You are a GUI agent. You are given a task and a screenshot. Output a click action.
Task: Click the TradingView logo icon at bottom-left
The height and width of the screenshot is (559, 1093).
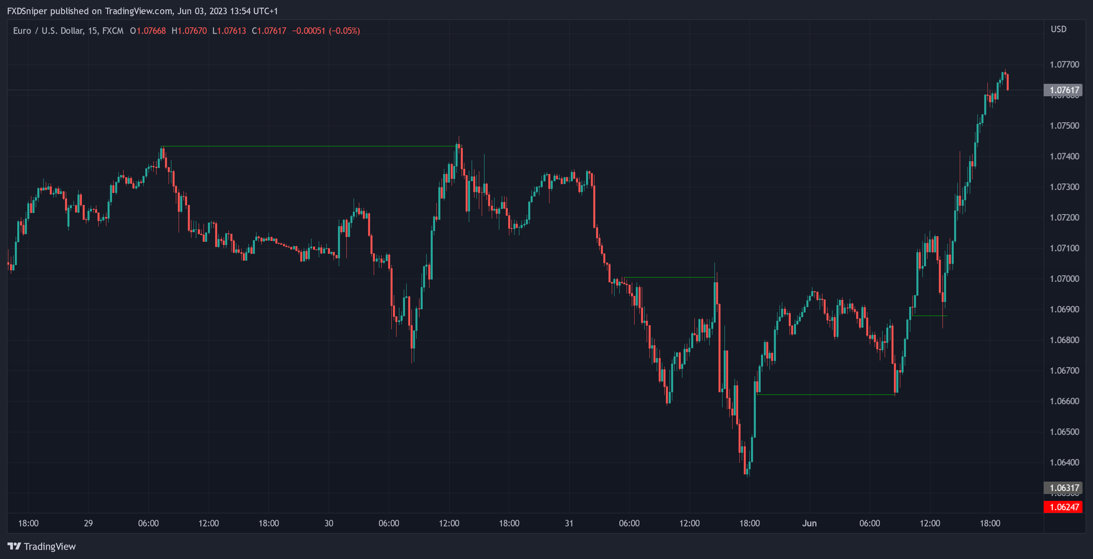tap(14, 546)
